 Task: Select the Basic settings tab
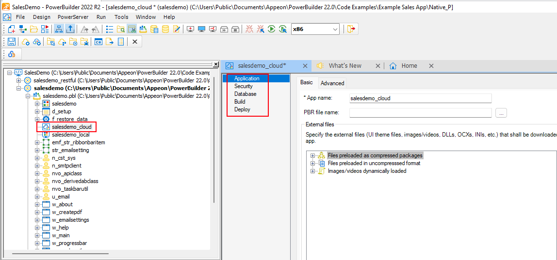(x=307, y=82)
